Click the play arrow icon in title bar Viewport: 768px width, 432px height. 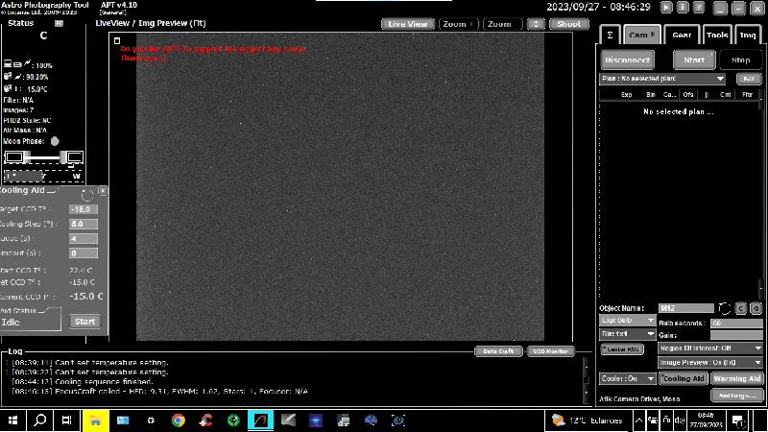click(x=666, y=7)
